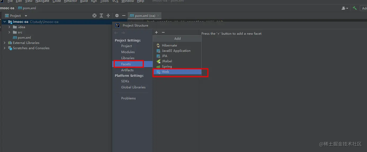The height and width of the screenshot is (152, 367).
Task: Open the Tools menu
Action: pyautogui.click(x=105, y=1)
